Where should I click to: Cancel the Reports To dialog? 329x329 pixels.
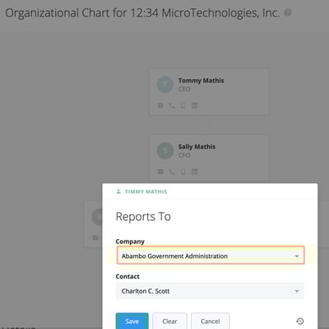click(x=211, y=321)
